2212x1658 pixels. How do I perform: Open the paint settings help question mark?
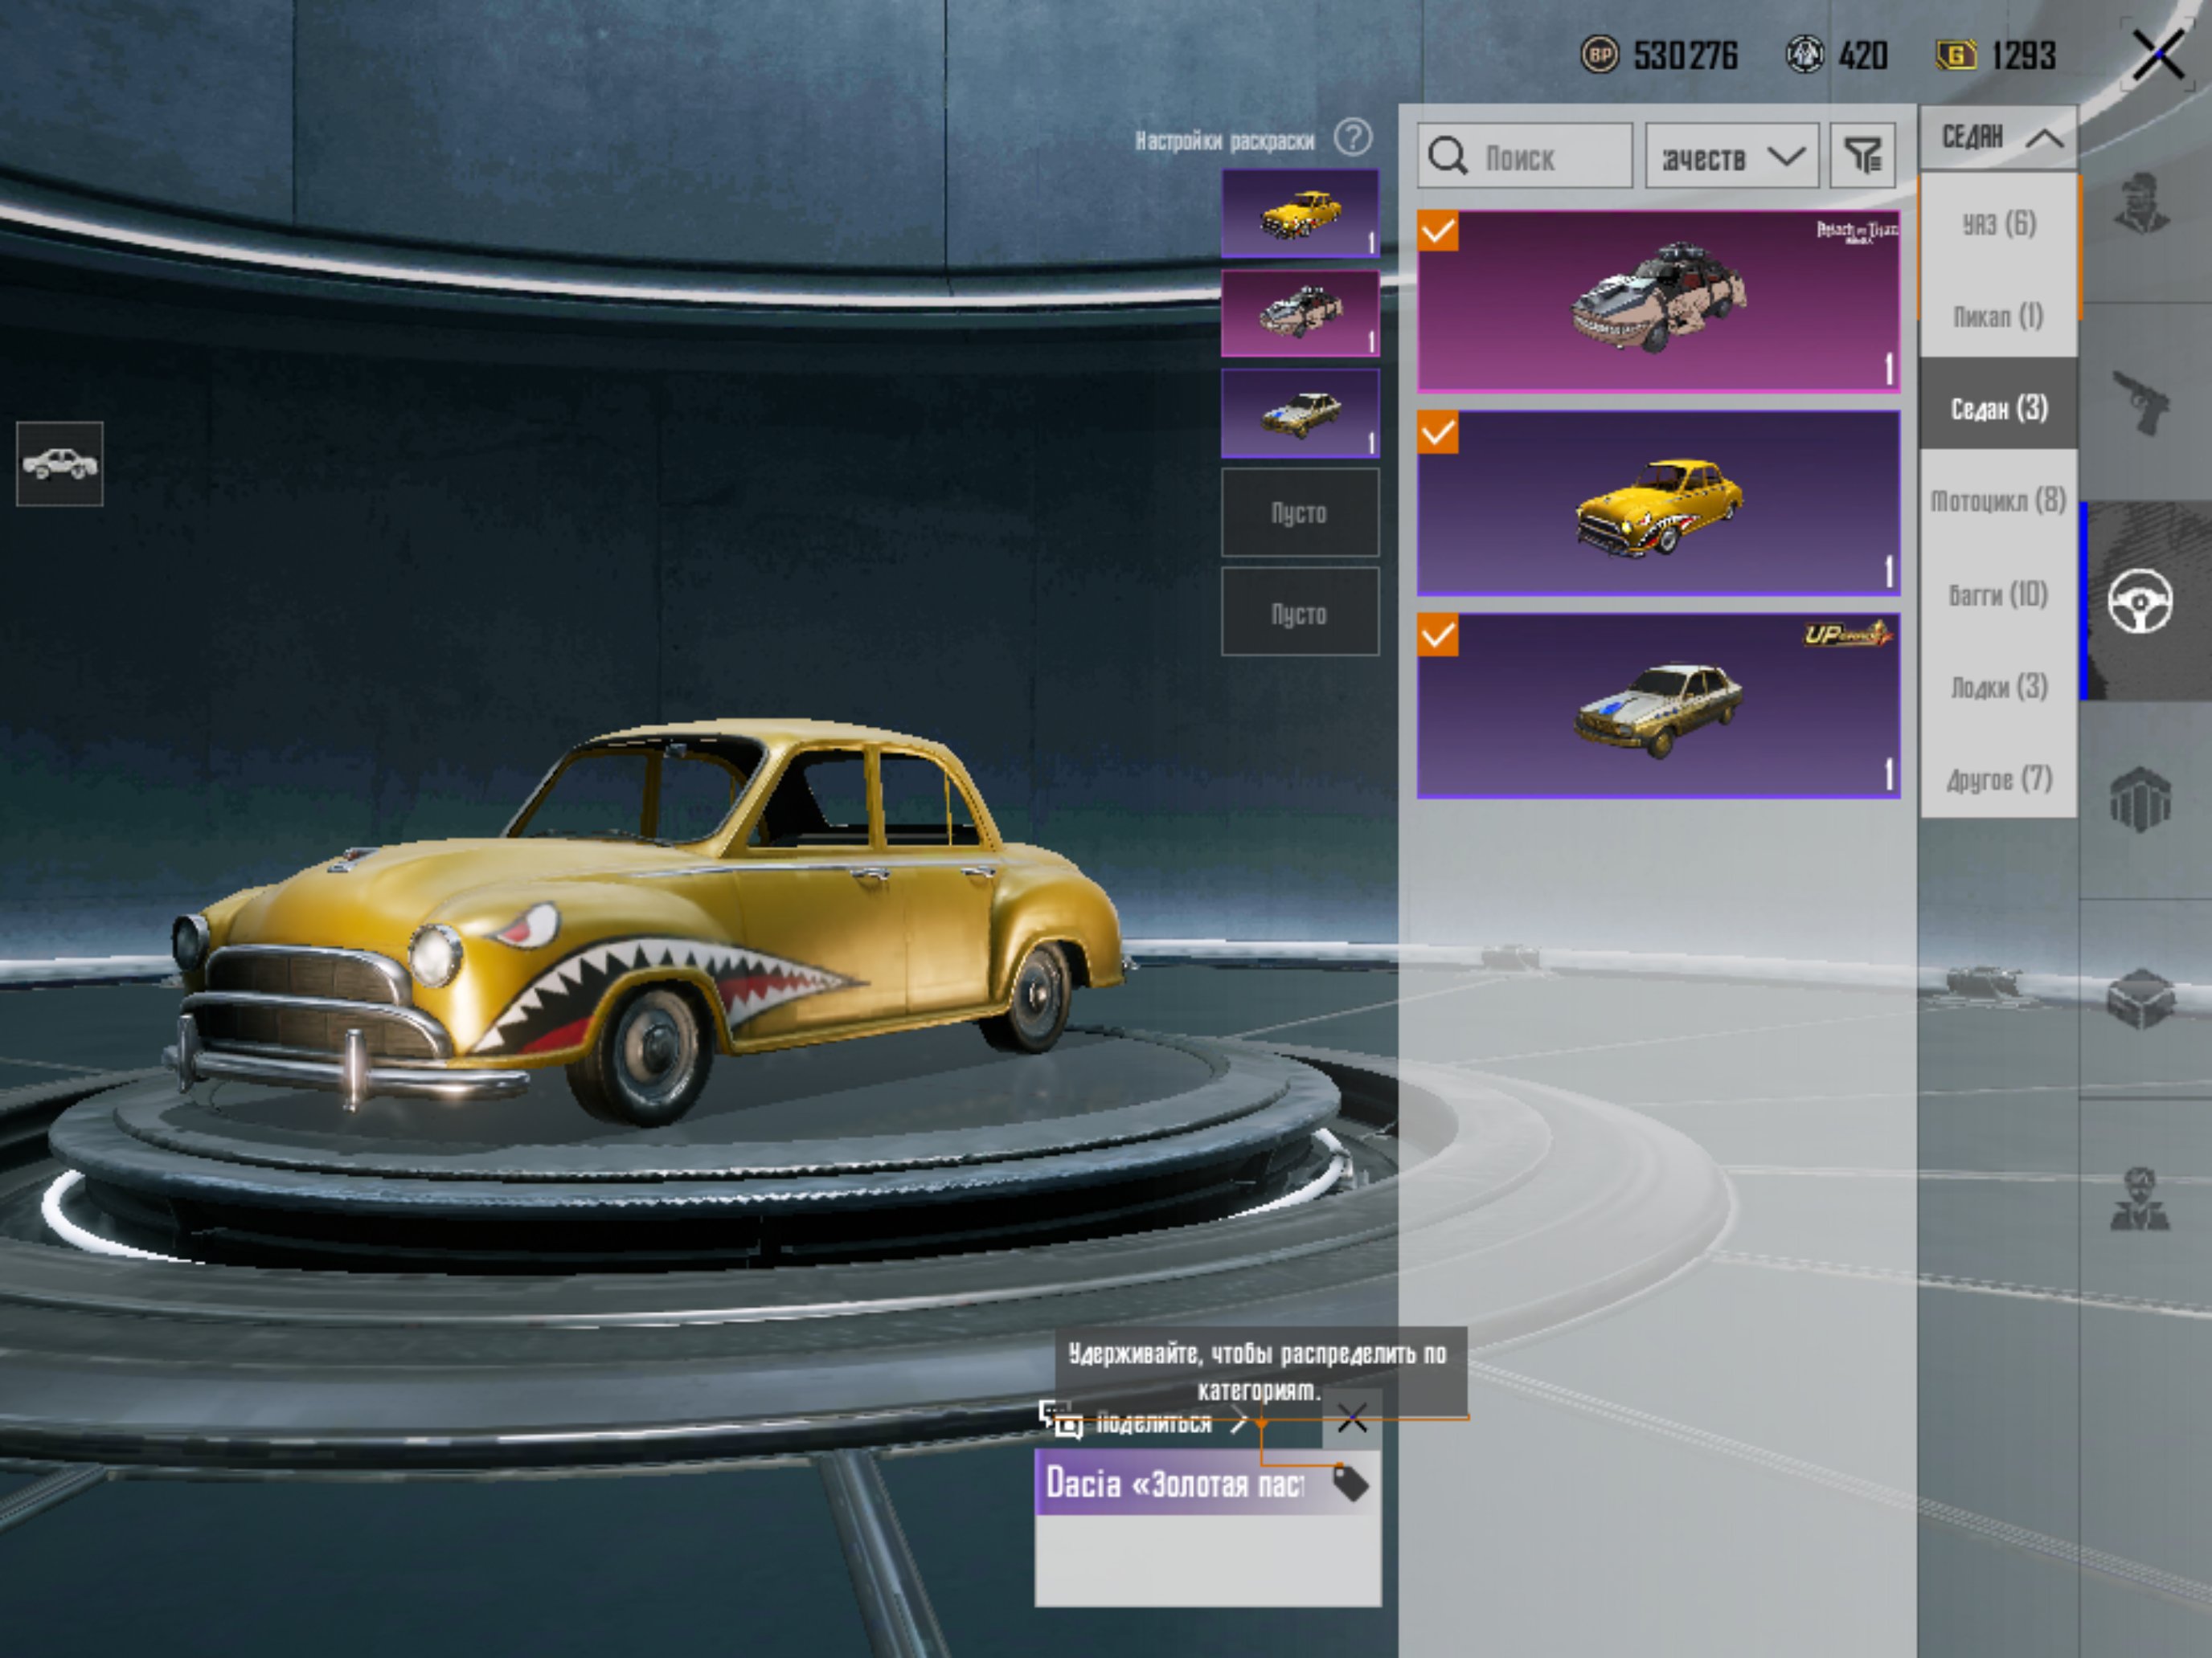coord(1353,138)
